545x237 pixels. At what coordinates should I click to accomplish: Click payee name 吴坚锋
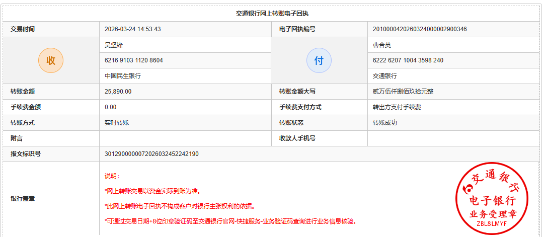tap(114, 45)
